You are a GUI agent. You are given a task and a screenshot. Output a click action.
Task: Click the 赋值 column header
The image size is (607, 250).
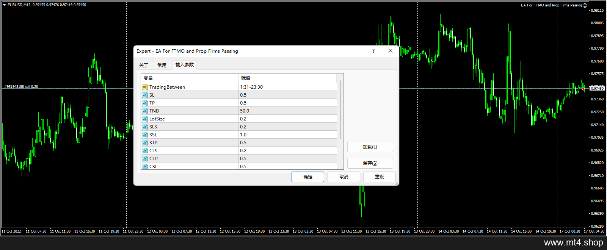coord(288,78)
